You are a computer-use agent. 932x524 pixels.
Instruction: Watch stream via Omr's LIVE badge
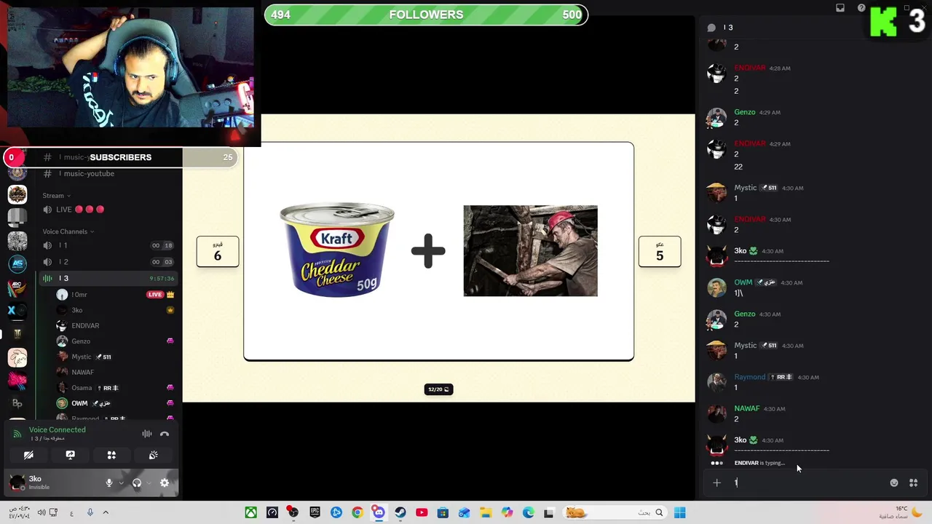tap(155, 295)
